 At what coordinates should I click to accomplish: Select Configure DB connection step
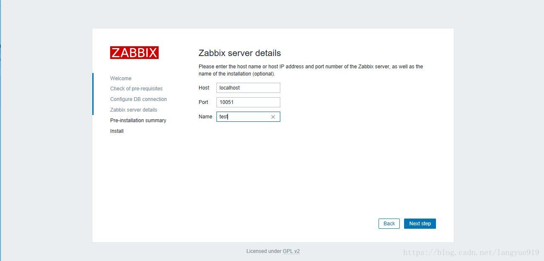point(139,99)
